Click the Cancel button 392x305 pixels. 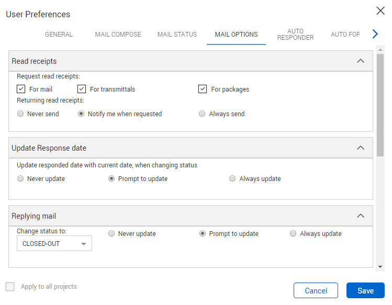(316, 291)
